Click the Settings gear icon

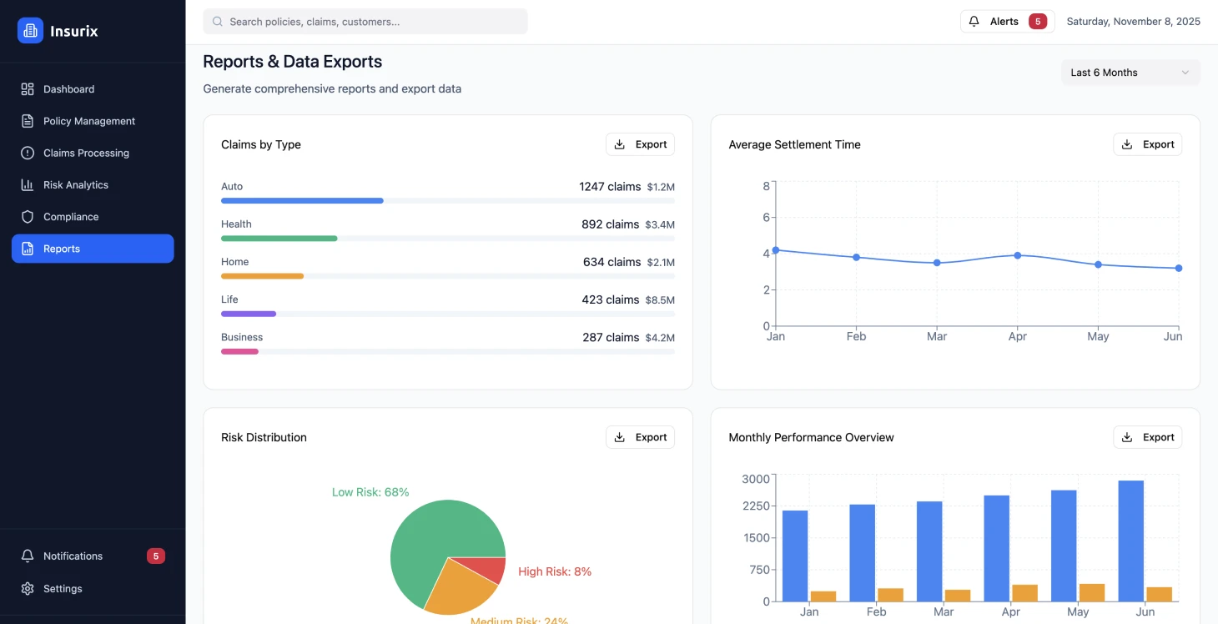pos(28,589)
